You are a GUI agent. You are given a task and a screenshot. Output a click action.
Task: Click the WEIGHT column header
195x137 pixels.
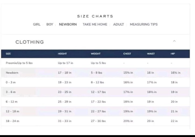click(x=96, y=54)
